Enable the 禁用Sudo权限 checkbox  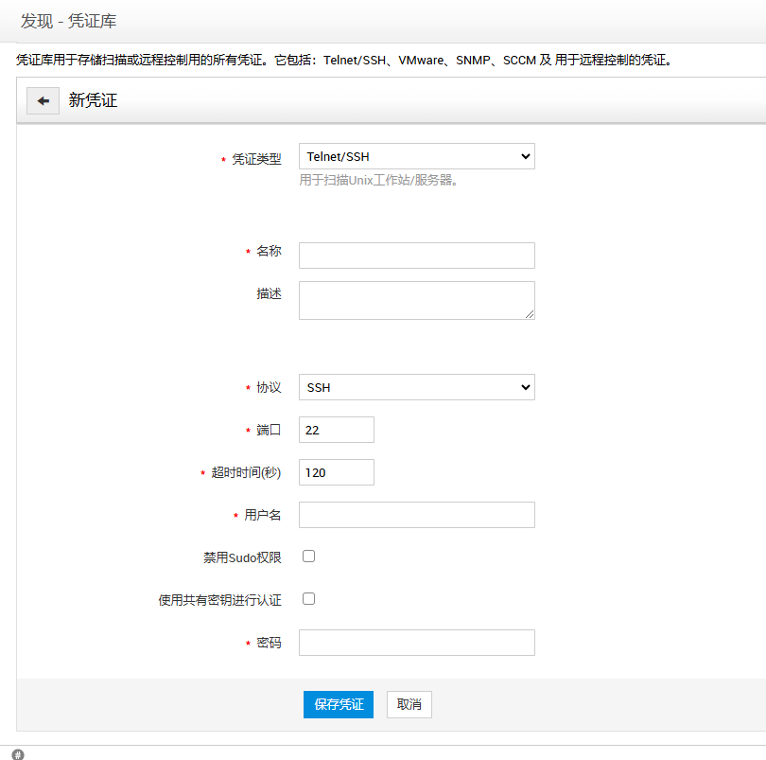click(308, 557)
